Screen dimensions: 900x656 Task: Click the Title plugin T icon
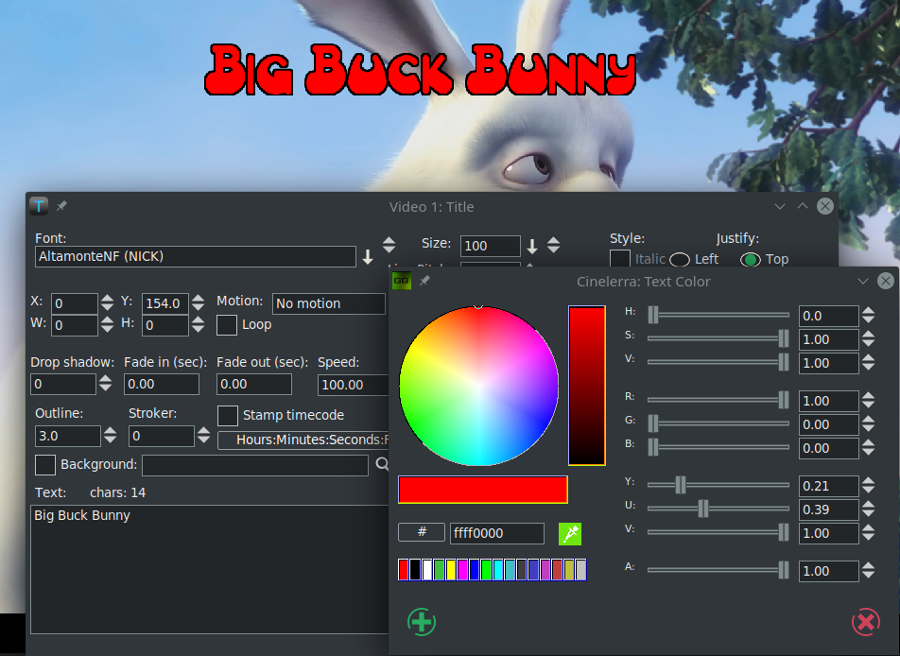pos(38,206)
